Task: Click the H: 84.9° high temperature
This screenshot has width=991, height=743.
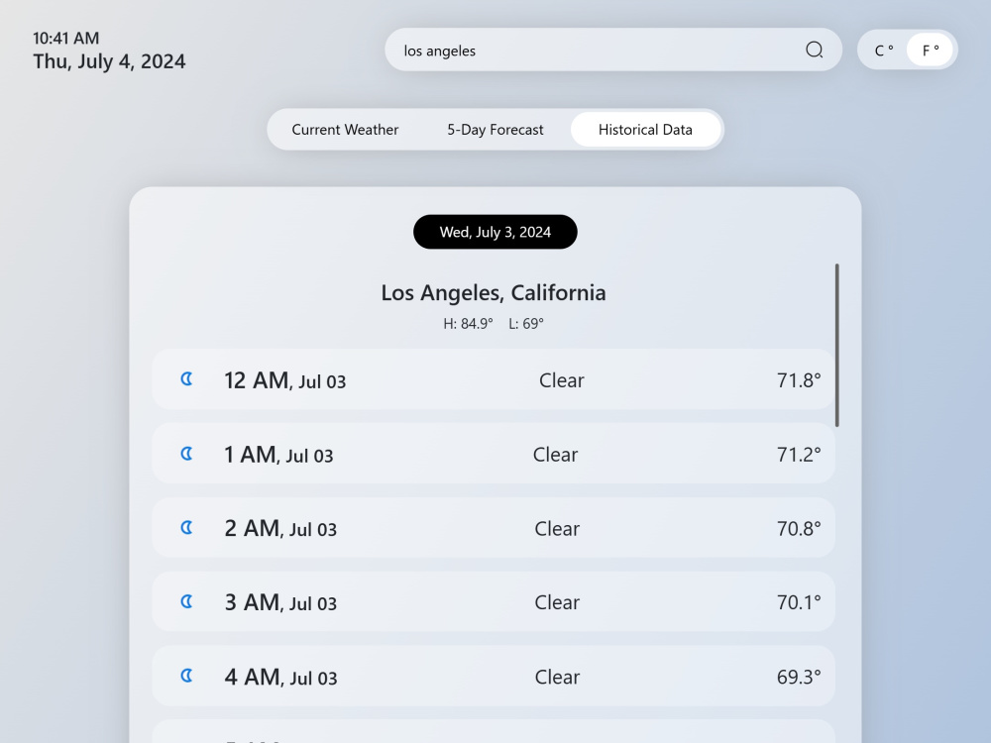Action: point(468,324)
